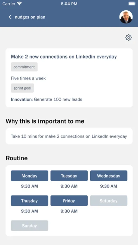Viewport: 138px width, 245px height.
Task: Change the Friday 9:30 AM time
Action: click(x=69, y=211)
